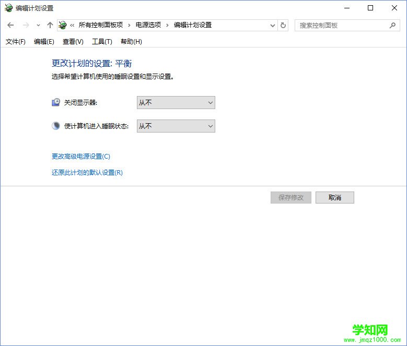The width and height of the screenshot is (407, 346).
Task: Open the 使计算机进入睡眠状态 dropdown
Action: 176,126
